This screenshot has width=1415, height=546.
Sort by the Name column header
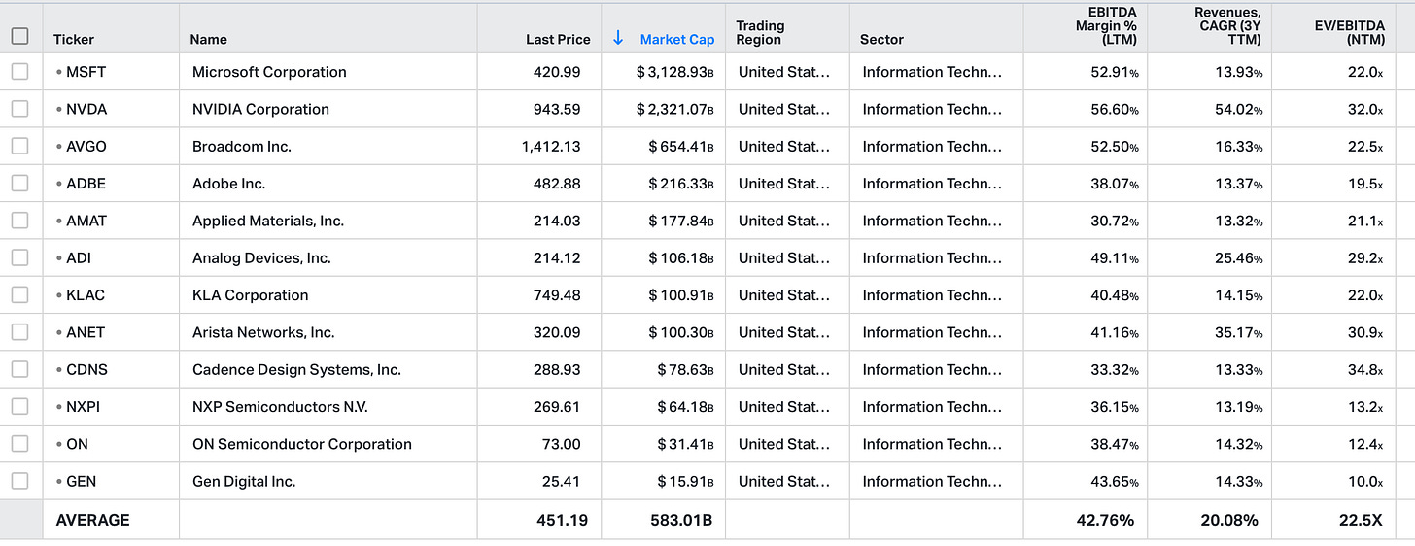(x=209, y=39)
